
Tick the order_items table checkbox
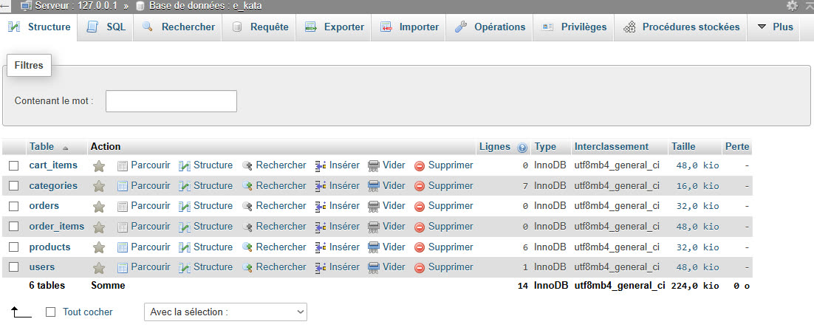14,227
